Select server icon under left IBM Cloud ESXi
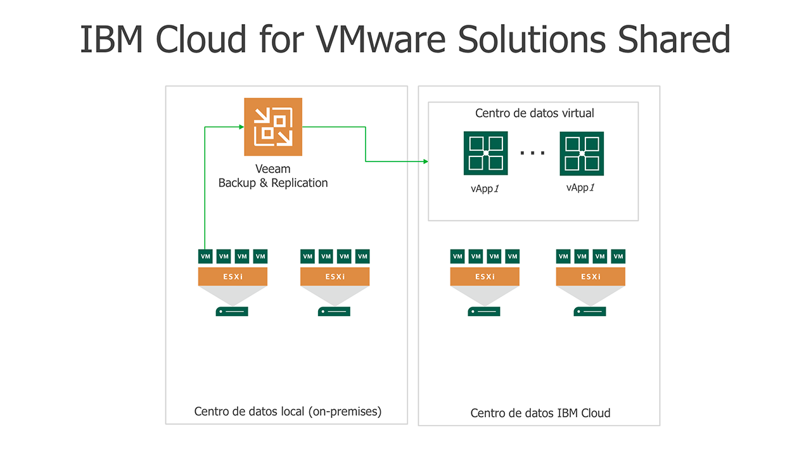Image resolution: width=811 pixels, height=456 pixels. pyautogui.click(x=484, y=311)
